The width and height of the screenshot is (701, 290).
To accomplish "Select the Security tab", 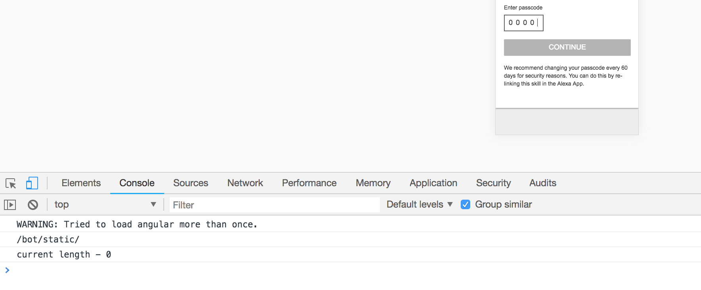I will tap(493, 183).
